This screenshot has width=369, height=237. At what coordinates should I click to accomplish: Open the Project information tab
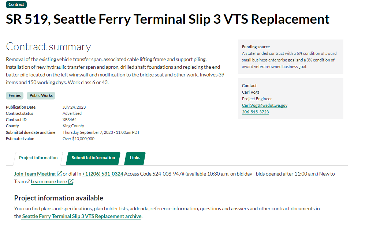point(38,158)
